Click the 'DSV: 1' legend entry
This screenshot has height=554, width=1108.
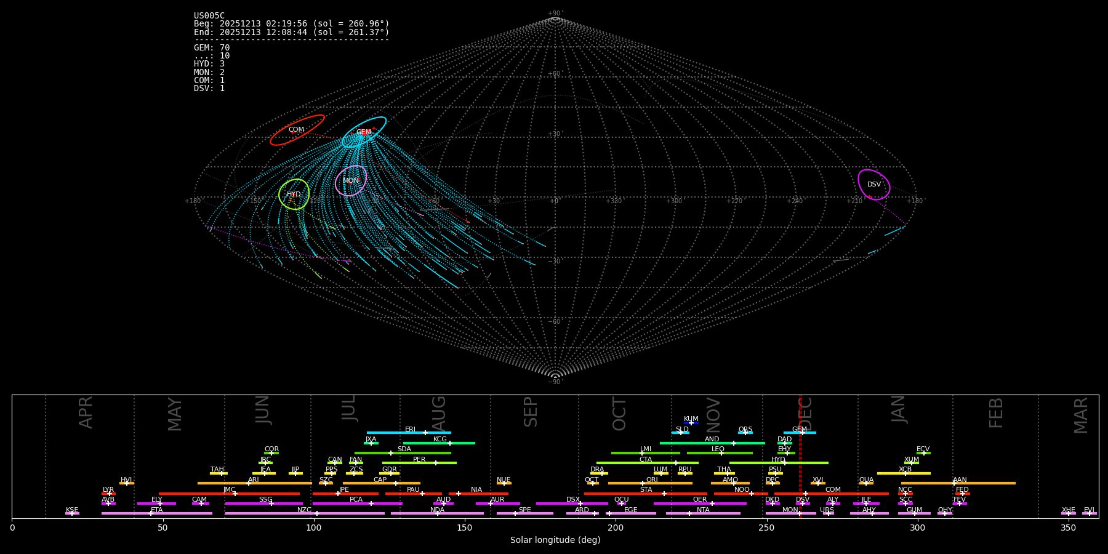(x=209, y=89)
